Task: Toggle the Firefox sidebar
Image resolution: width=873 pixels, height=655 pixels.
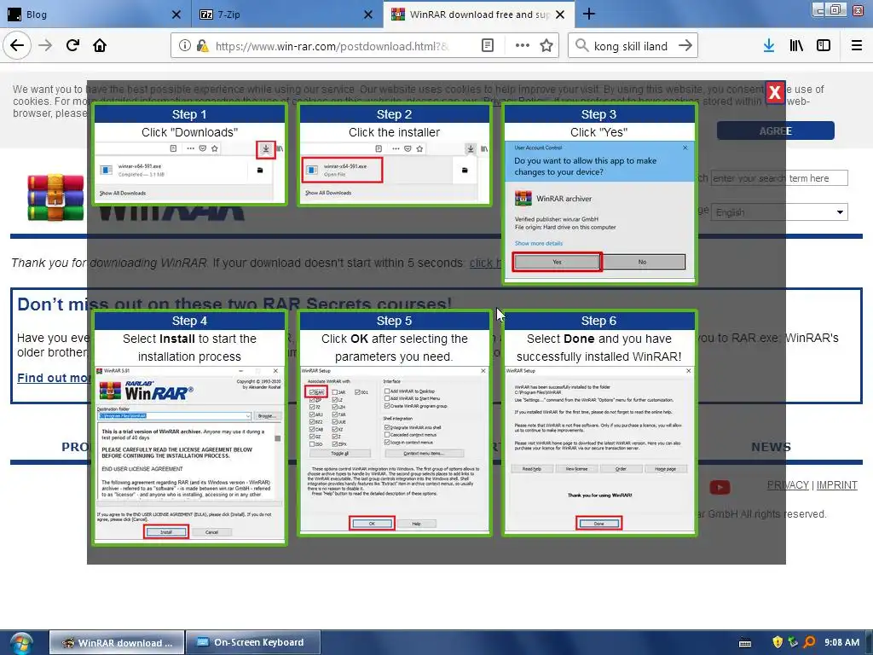Action: tap(824, 46)
